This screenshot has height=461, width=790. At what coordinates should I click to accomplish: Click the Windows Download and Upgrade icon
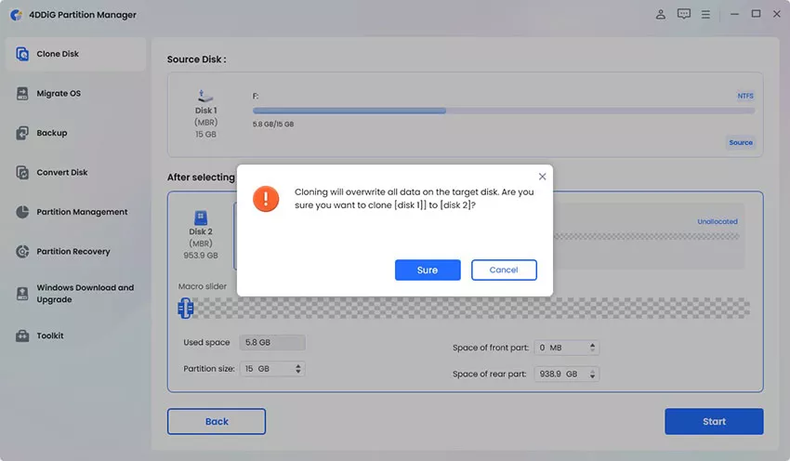[22, 294]
